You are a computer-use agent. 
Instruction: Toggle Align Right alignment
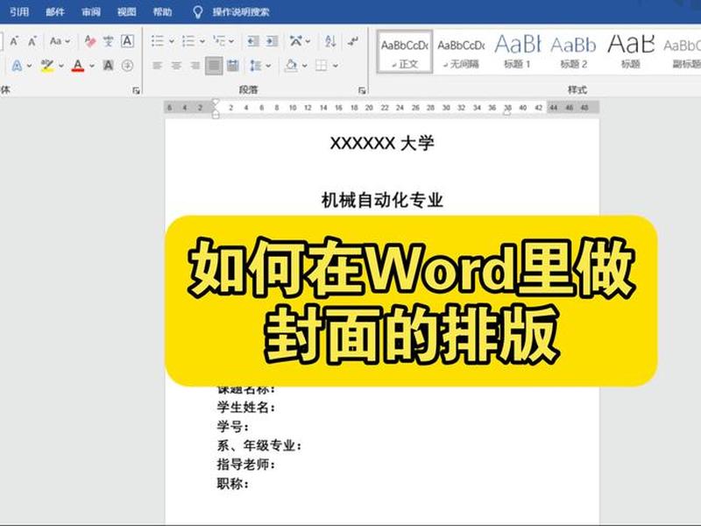(x=195, y=66)
